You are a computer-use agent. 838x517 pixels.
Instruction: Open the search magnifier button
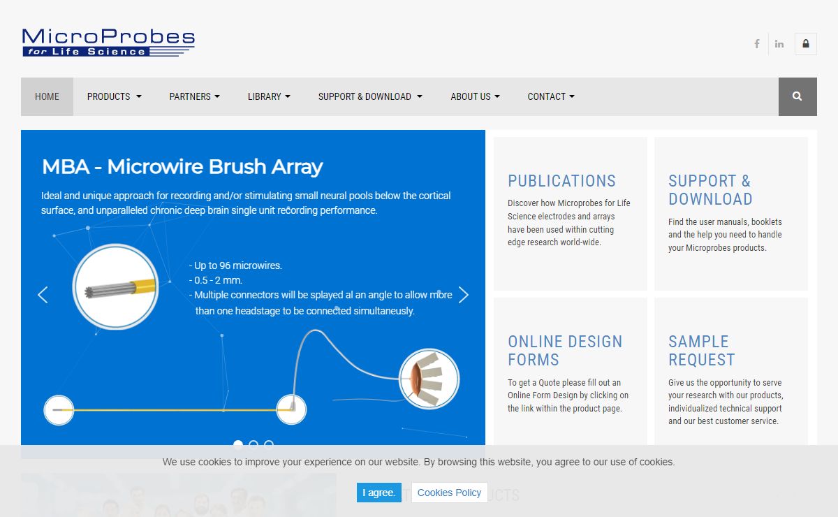797,96
